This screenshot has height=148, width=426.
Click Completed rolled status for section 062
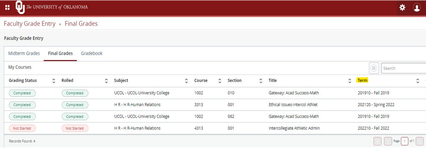click(75, 117)
